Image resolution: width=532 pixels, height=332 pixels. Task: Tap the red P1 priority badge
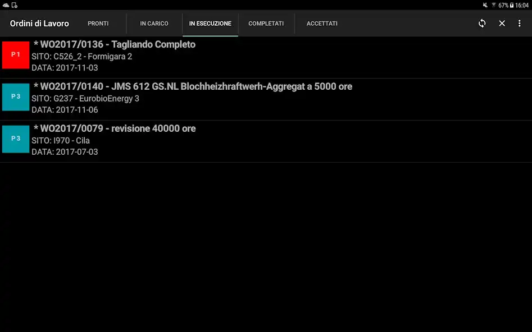pos(16,55)
